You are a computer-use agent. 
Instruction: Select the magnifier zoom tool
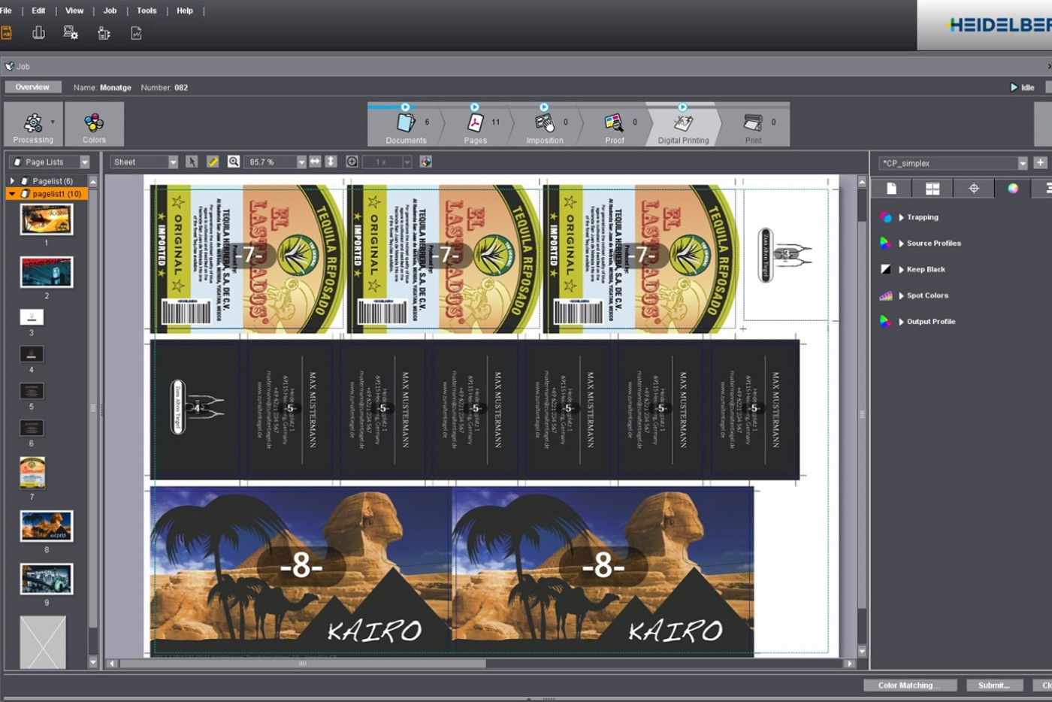pos(234,162)
